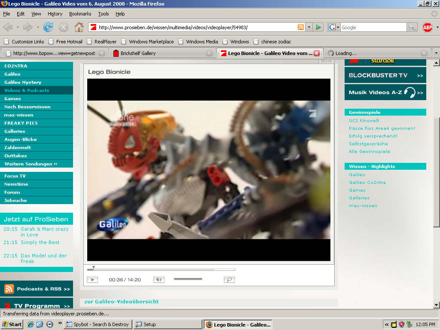Toggle video playback with the play button
440x330 pixels.
pos(92,279)
